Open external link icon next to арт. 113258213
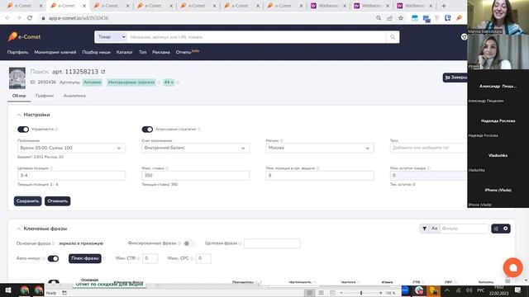 pyautogui.click(x=103, y=72)
